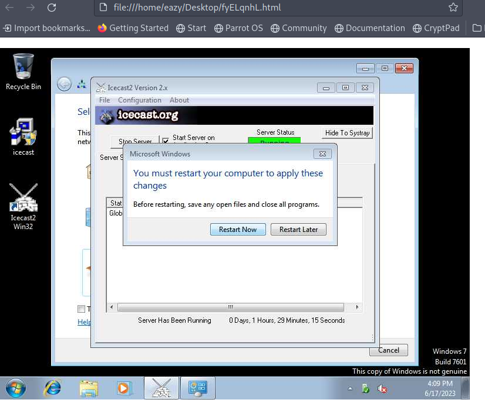The height and width of the screenshot is (403, 485).
Task: Open the Documentation bookmark
Action: [x=370, y=28]
